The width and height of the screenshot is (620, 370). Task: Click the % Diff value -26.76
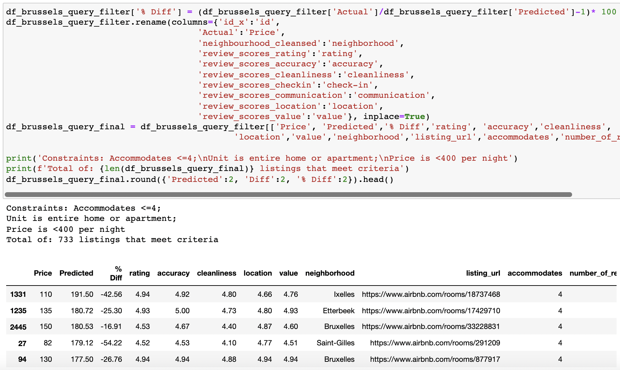pos(111,359)
